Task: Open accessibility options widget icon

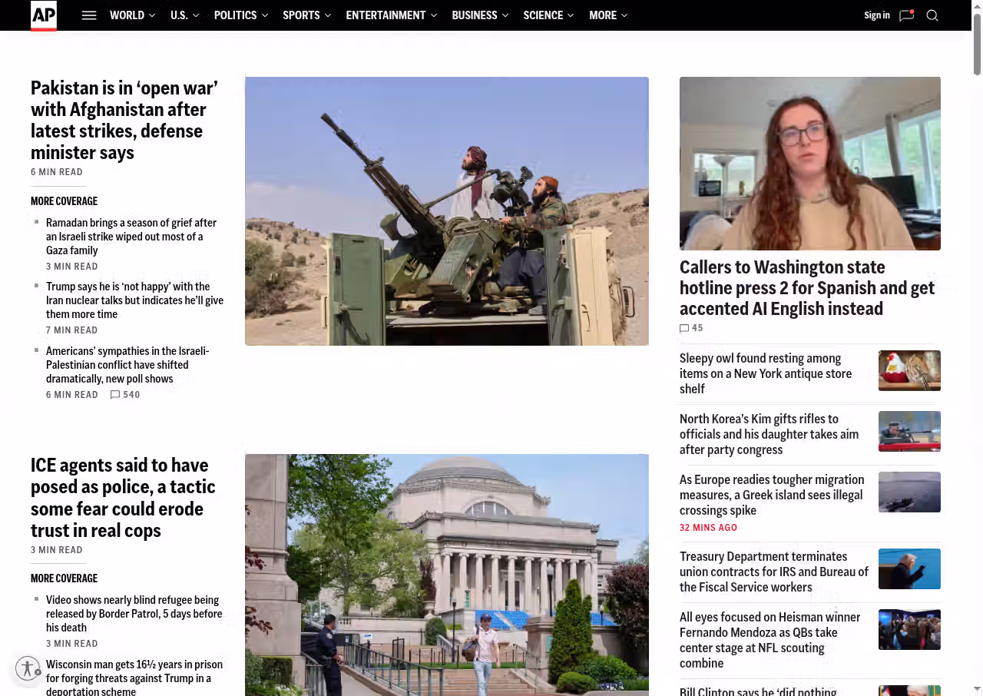Action: 28,668
